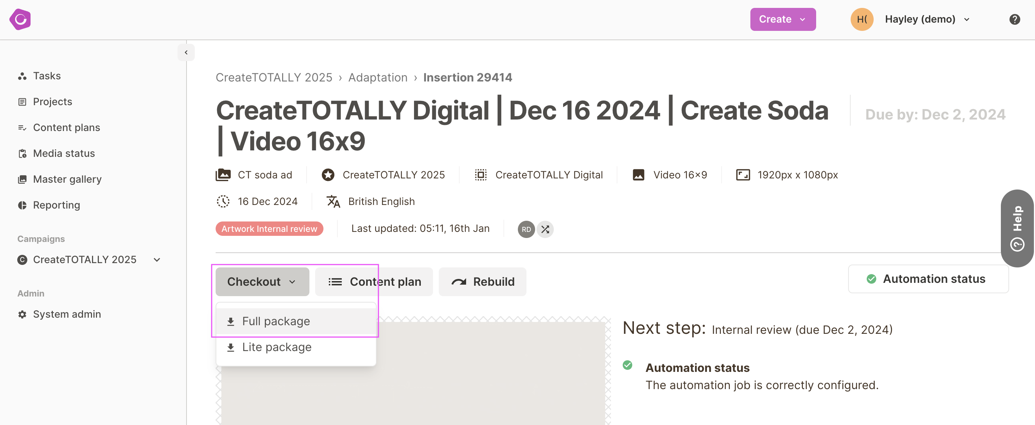Click the British English translate icon

point(333,201)
